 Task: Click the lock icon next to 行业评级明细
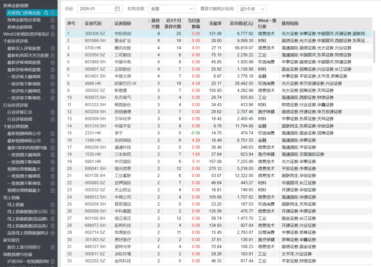(53, 119)
